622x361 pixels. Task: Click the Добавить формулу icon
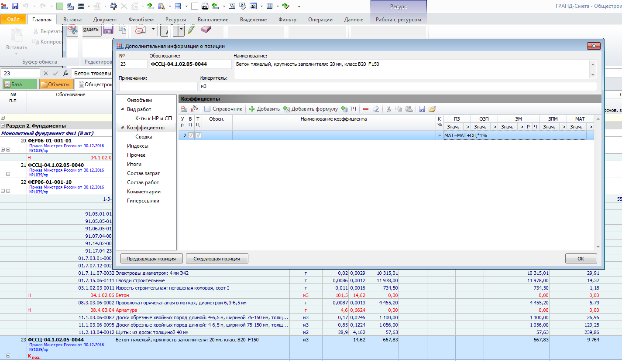(286, 109)
